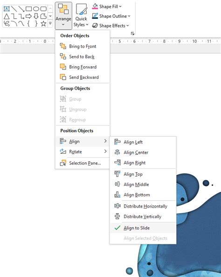Expand the full shapes gallery

pos(50,23)
